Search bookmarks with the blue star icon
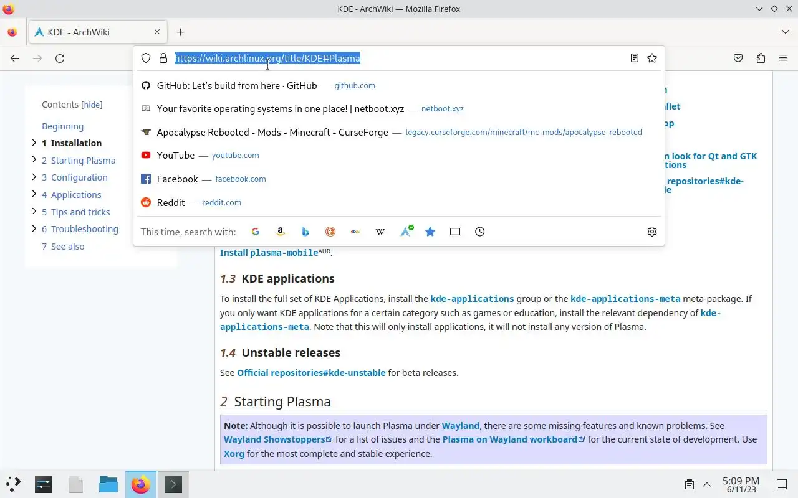 (x=430, y=232)
